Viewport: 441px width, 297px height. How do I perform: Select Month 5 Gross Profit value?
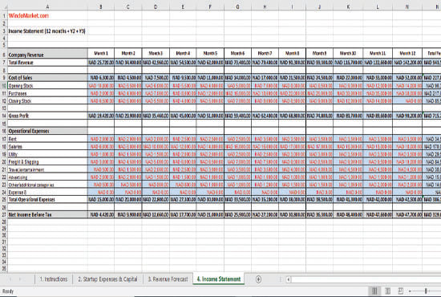click(210, 116)
